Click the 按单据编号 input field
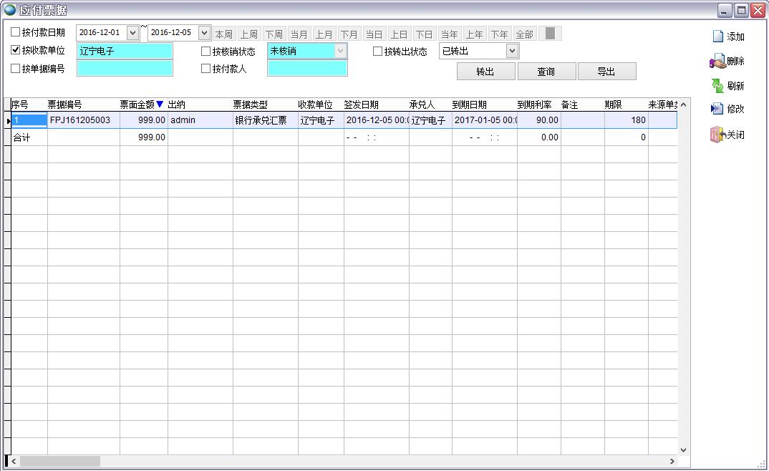The width and height of the screenshot is (769, 471). [x=125, y=69]
